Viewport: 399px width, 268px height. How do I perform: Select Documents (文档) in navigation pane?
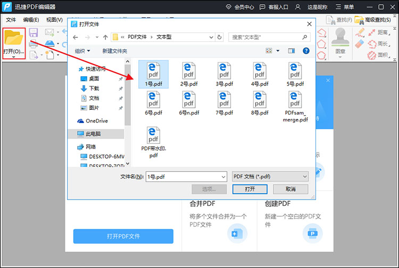89,98
